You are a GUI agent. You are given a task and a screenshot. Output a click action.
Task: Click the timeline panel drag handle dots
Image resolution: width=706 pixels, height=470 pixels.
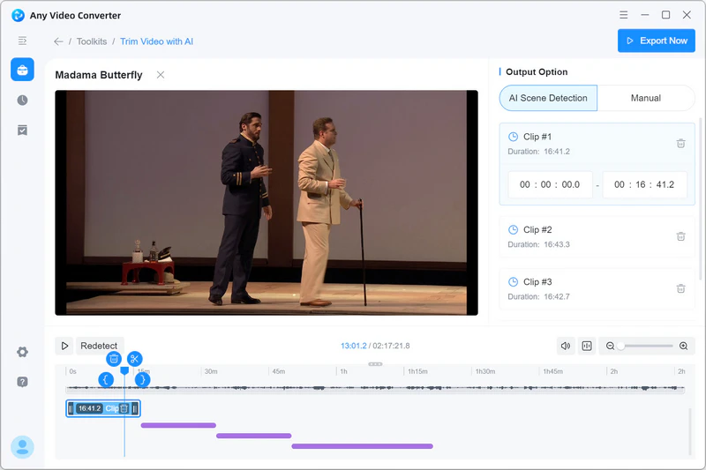click(375, 364)
